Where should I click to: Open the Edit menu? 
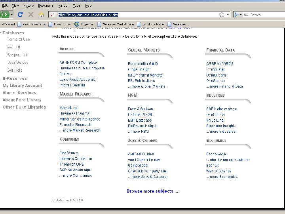[5, 6]
